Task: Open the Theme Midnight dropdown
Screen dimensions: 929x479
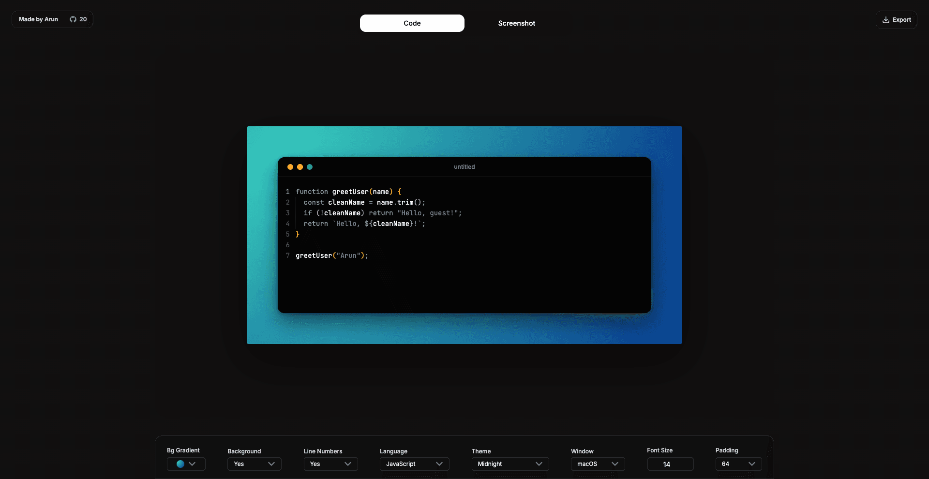Action: tap(510, 464)
